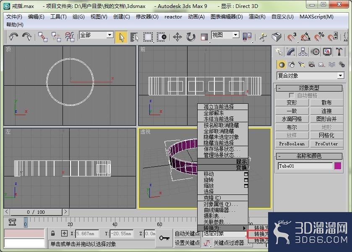The width and height of the screenshot is (352, 252).
Task: Select Lights category icon
Action: [x=302, y=65]
